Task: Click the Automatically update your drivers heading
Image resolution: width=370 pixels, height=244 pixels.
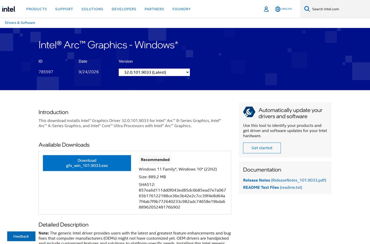Action: tap(290, 113)
